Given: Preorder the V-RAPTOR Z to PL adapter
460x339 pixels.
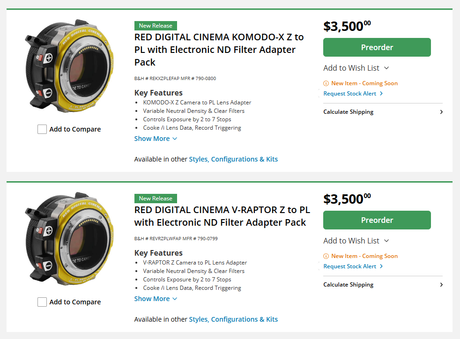Looking at the screenshot, I should click(377, 220).
